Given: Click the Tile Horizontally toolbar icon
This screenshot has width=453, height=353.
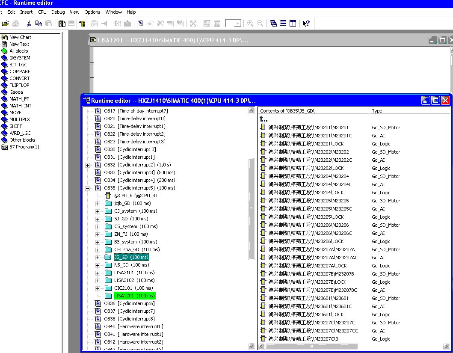Looking at the screenshot, I should pos(283,24).
